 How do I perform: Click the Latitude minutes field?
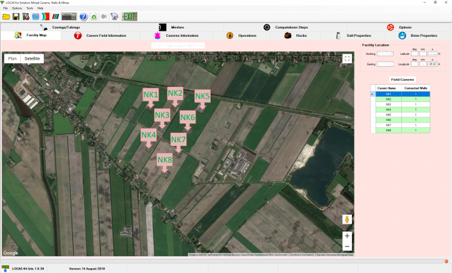click(x=423, y=54)
